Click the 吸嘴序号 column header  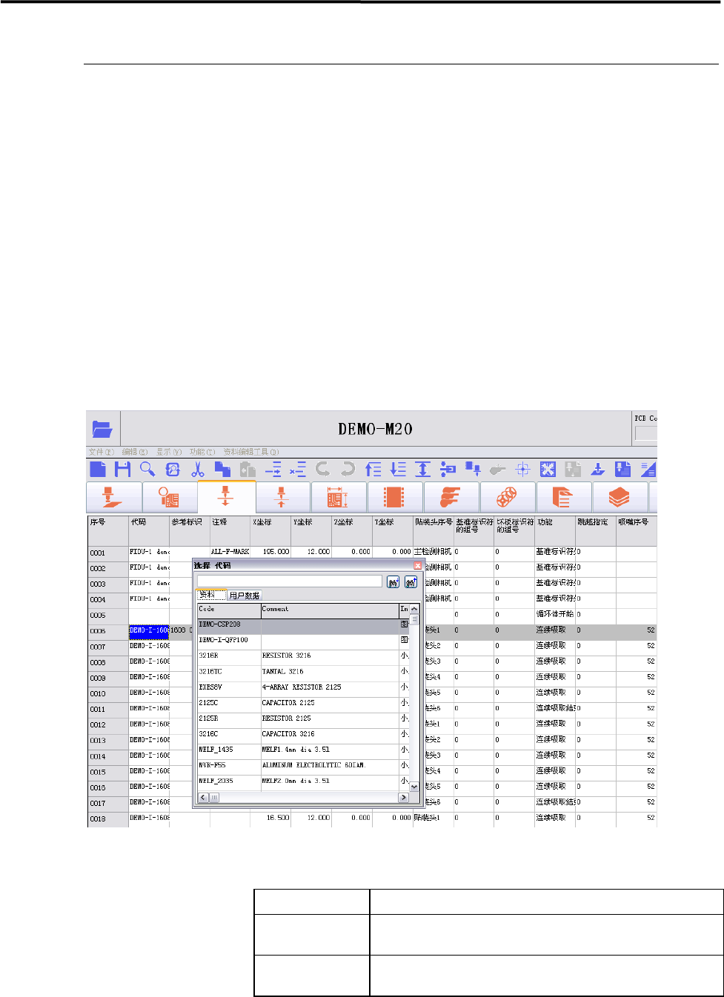[x=637, y=530]
